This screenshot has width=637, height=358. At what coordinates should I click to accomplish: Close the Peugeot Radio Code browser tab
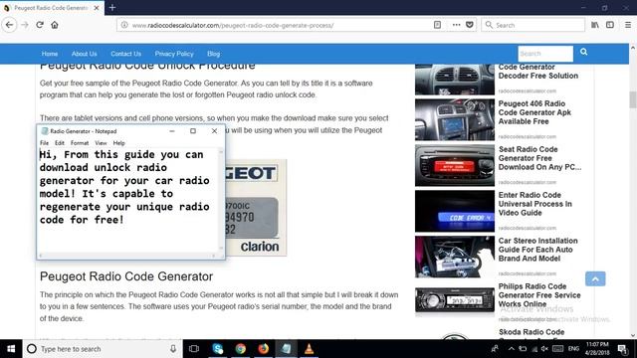pyautogui.click(x=97, y=8)
